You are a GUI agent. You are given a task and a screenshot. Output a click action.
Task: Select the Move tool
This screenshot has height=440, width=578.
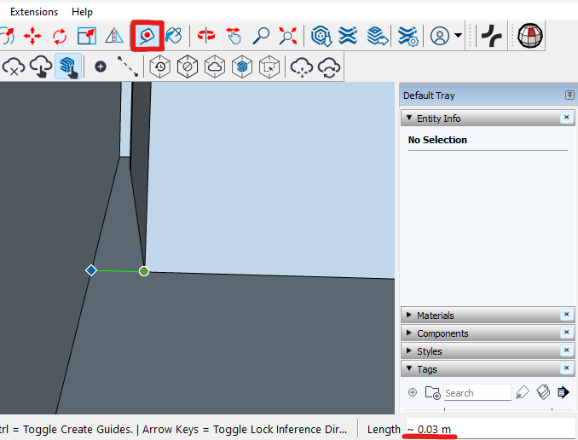tap(32, 36)
